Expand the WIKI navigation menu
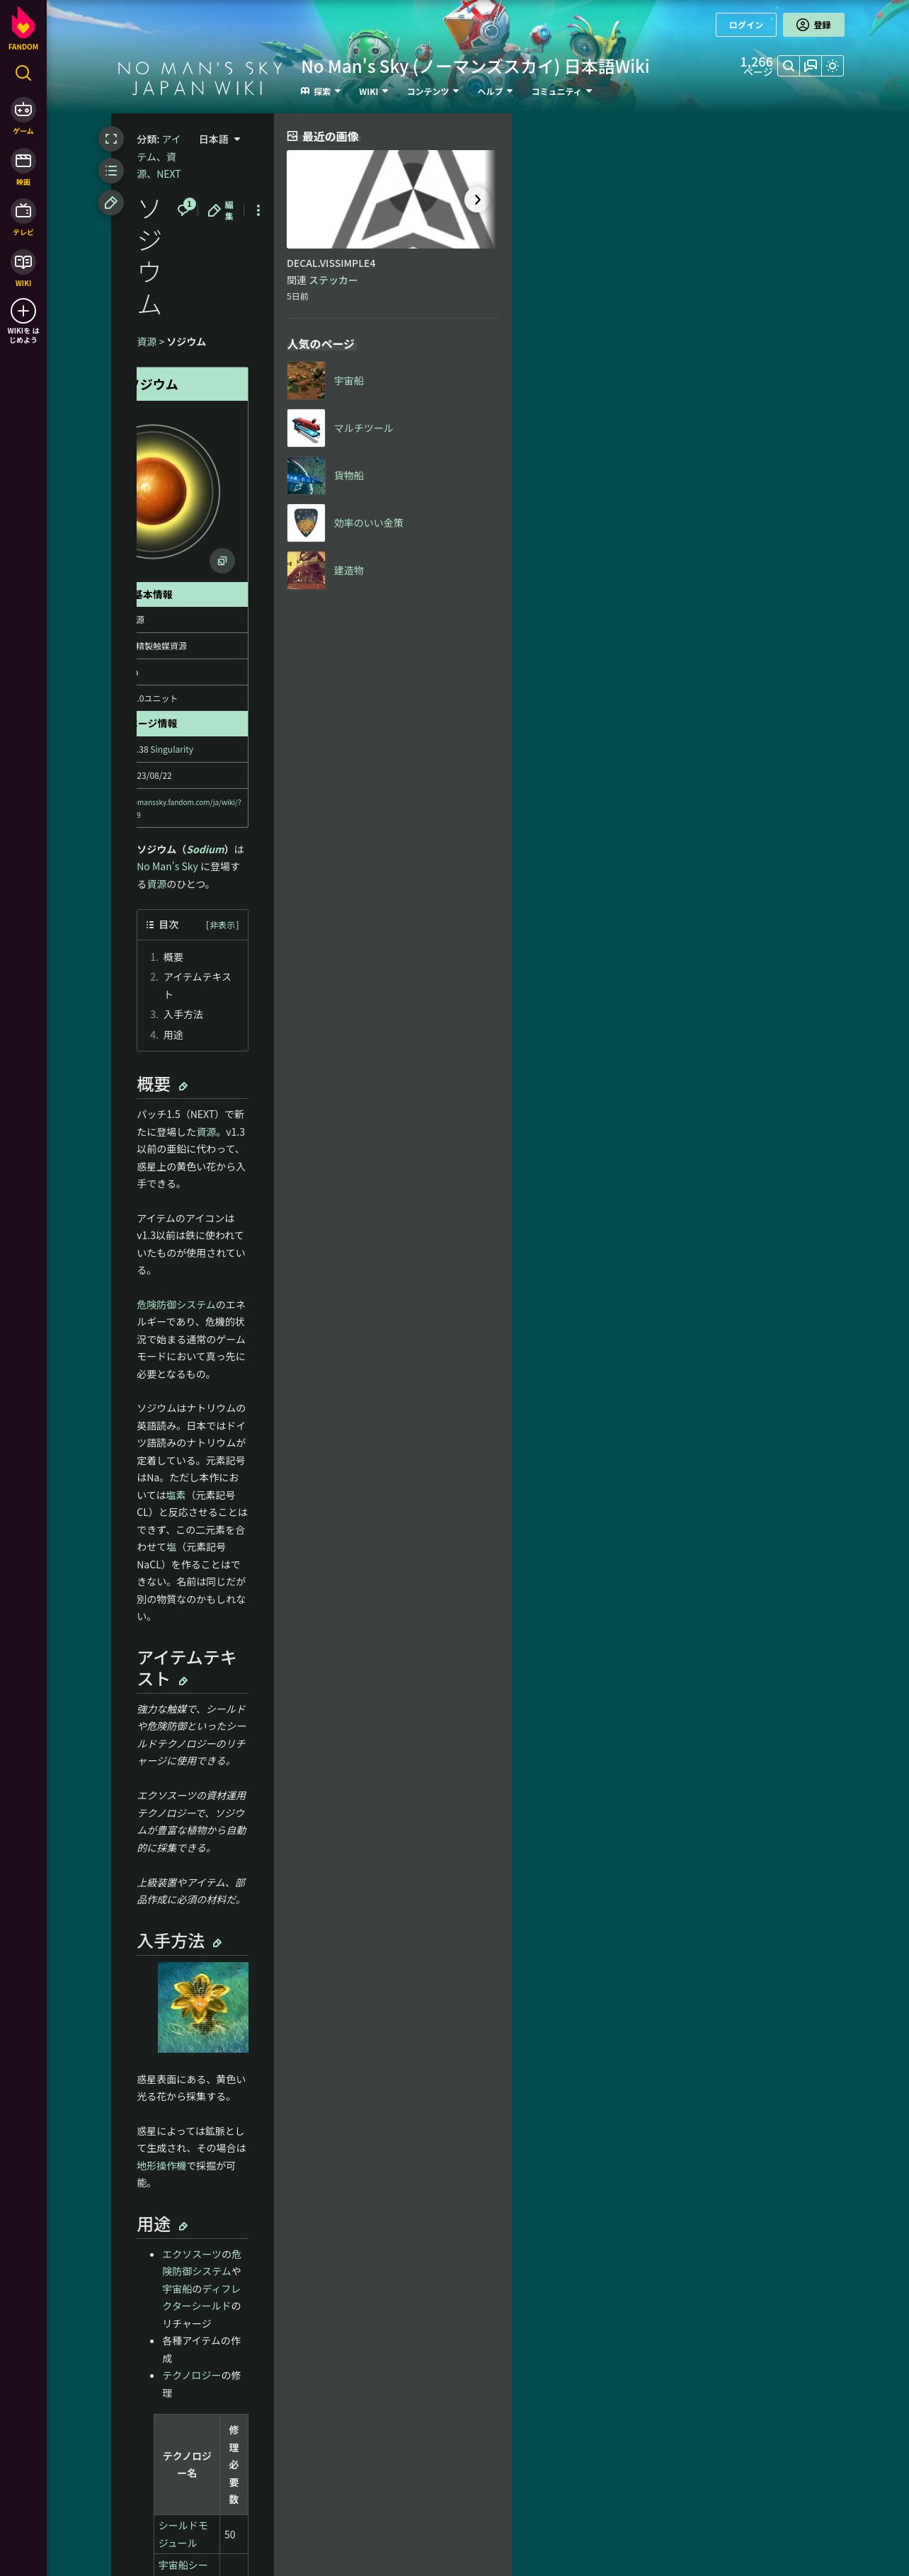The width and height of the screenshot is (909, 2576). pyautogui.click(x=374, y=91)
